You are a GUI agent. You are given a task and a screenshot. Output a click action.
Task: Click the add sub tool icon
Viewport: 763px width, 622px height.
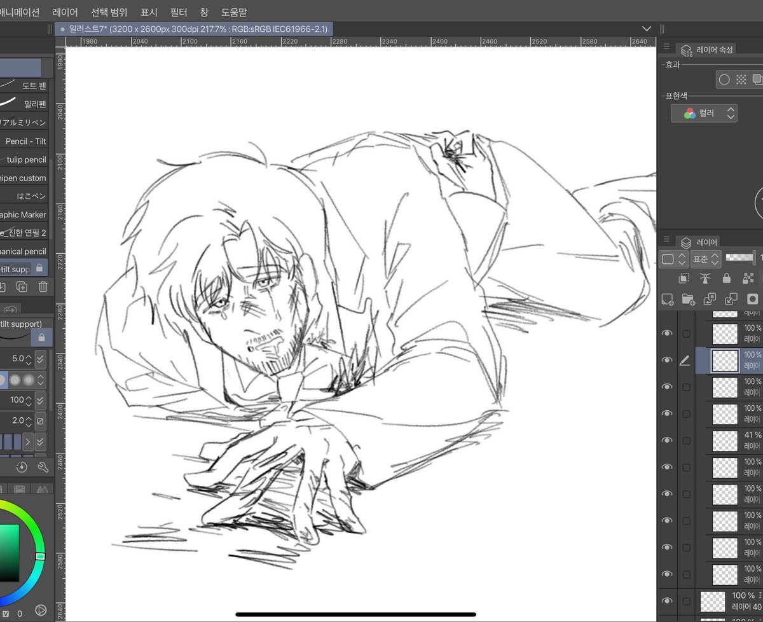pos(22,287)
